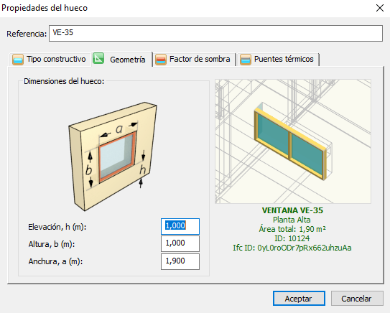390x313 pixels.
Task: Click the Aceptar button
Action: pyautogui.click(x=299, y=299)
